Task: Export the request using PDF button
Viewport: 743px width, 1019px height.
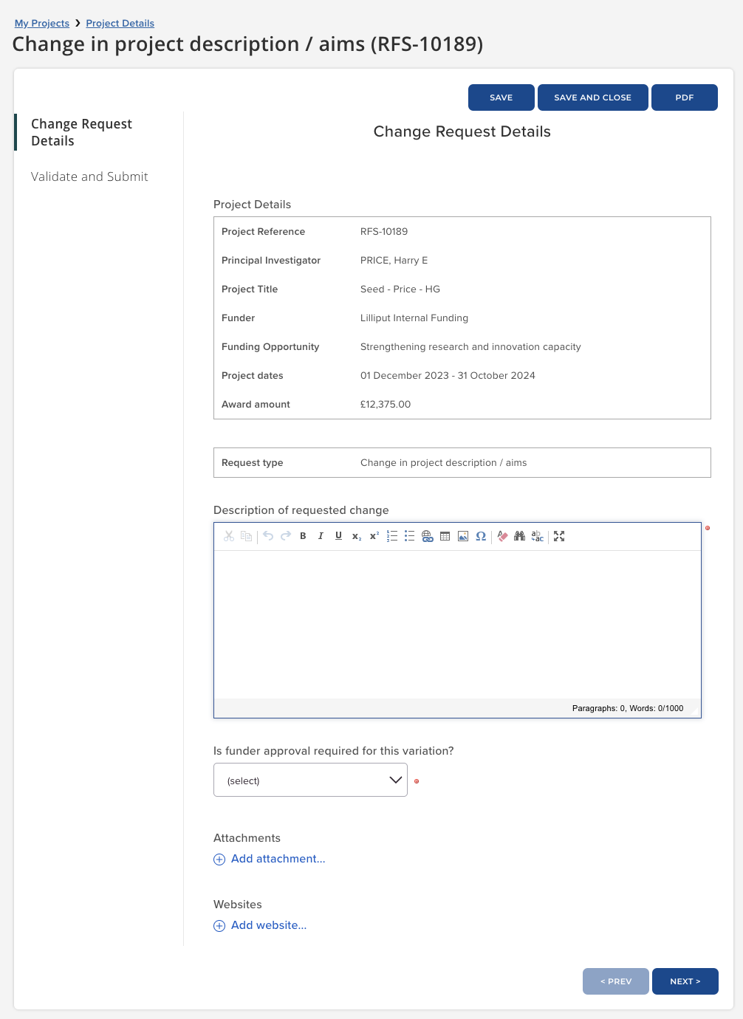Action: click(x=684, y=97)
